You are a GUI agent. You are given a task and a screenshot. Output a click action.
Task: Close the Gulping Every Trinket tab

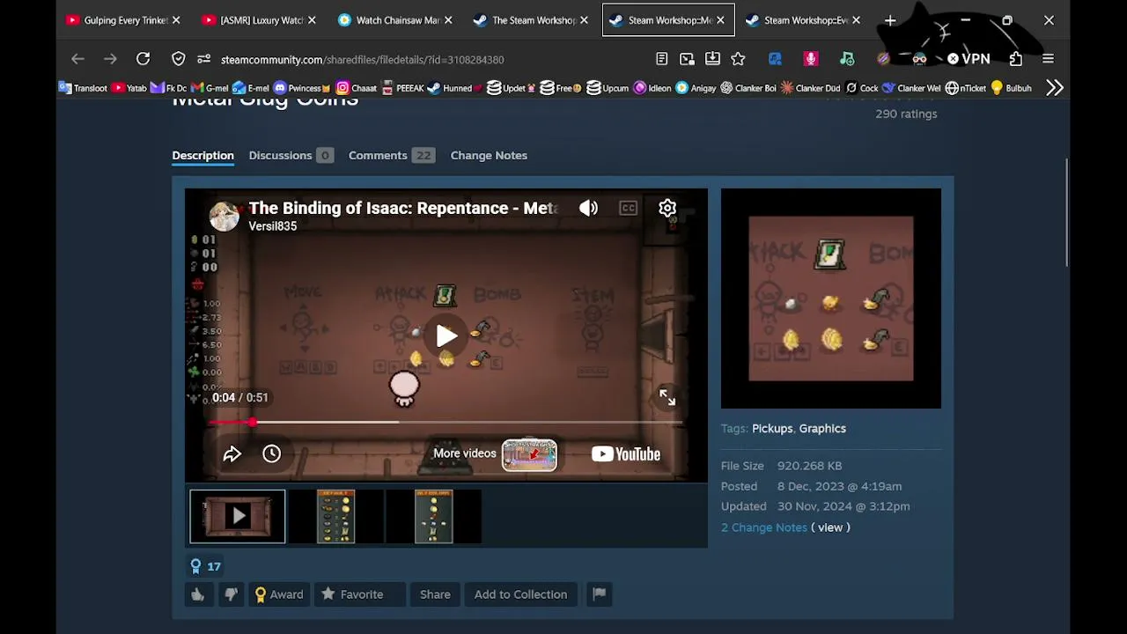[x=176, y=20]
